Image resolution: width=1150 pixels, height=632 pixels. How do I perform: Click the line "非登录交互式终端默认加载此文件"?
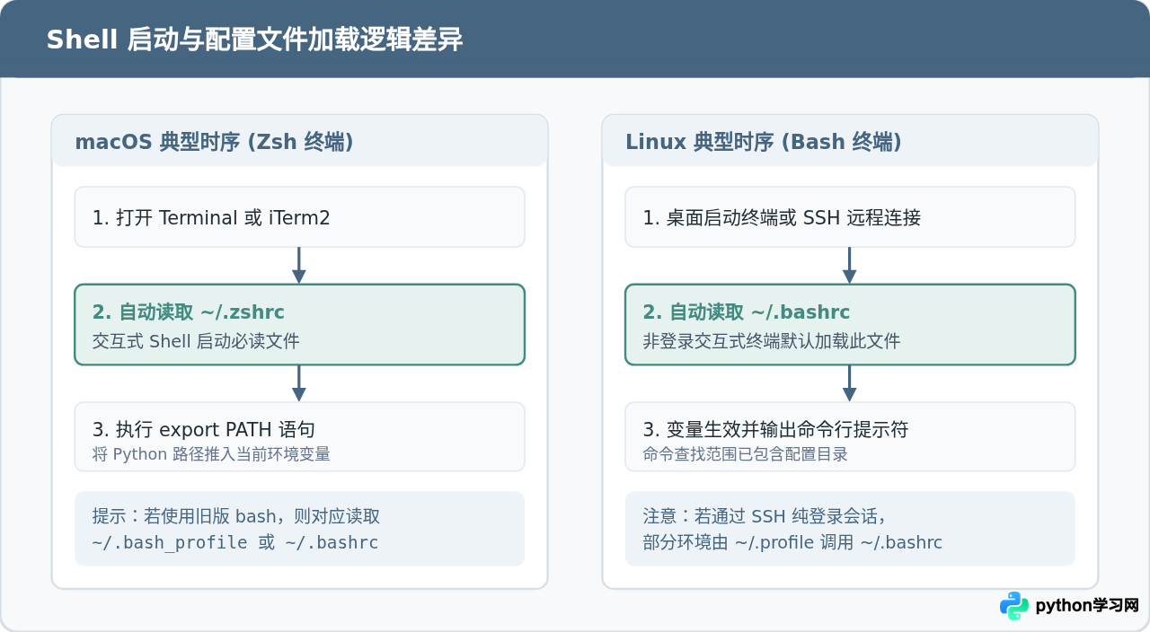[x=772, y=341]
